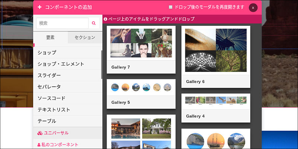Select the Gallery 7 thumbnail collage

(x=141, y=43)
